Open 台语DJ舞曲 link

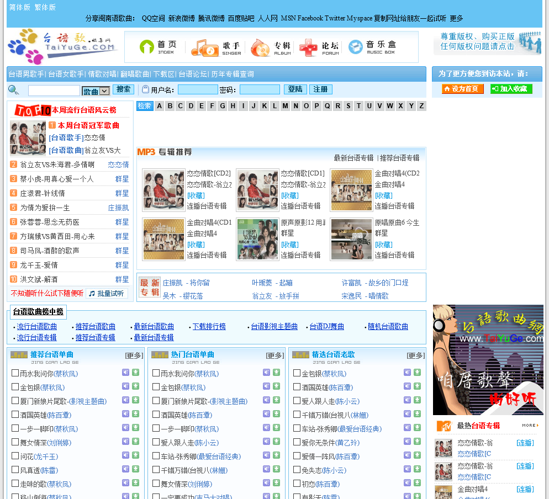pos(326,327)
